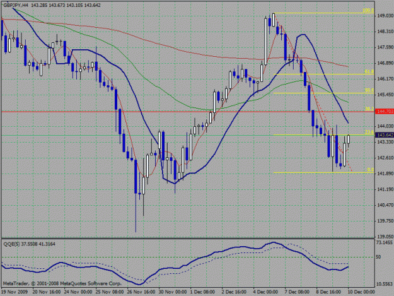Click the indicator level 50 label

tap(379, 257)
